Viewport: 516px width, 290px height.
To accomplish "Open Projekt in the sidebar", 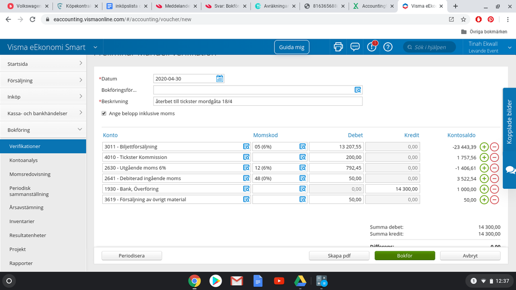I will [18, 249].
